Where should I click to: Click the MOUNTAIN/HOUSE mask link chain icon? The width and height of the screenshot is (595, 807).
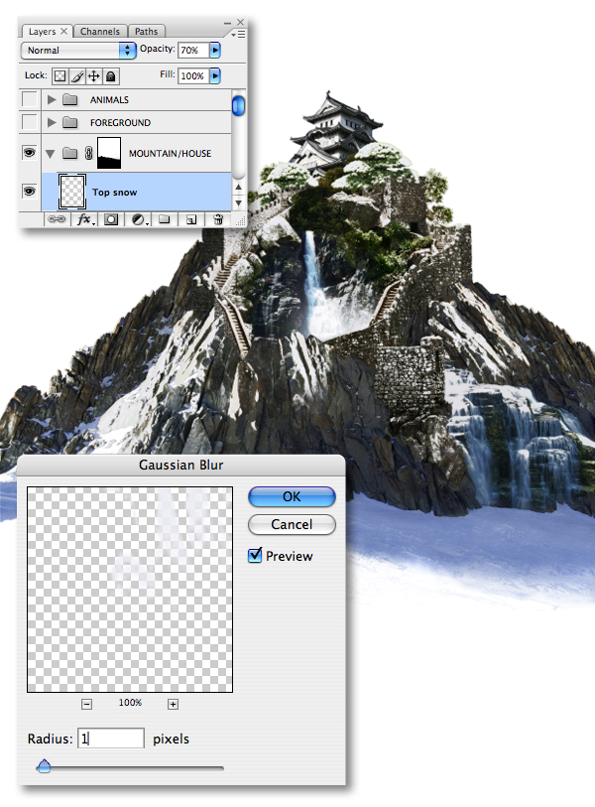click(x=88, y=153)
